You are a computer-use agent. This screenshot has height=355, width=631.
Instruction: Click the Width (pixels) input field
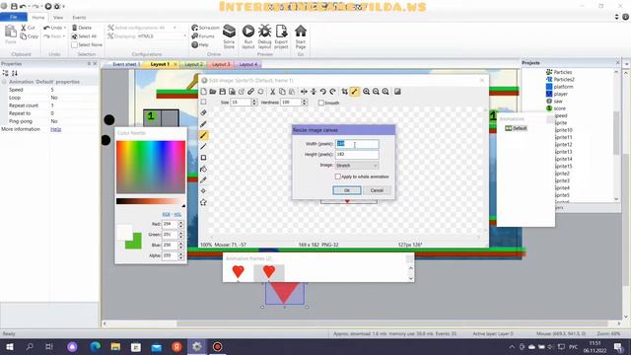[357, 144]
